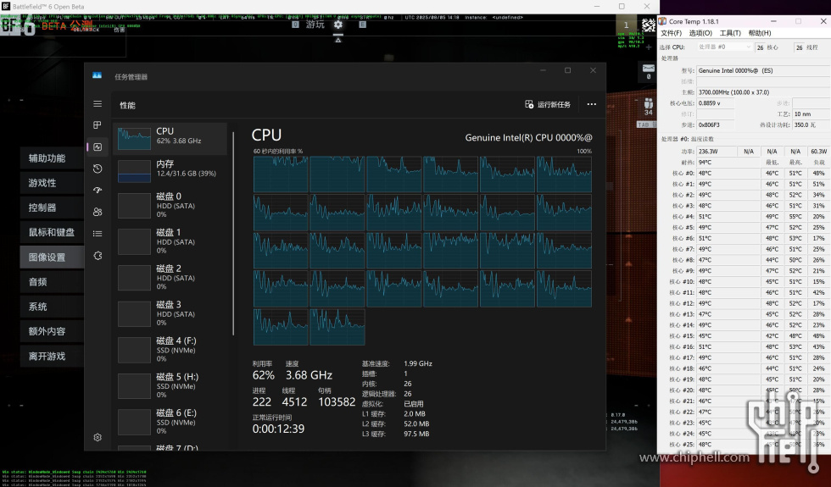Click the 60 秒内的利用率 graph label

point(278,152)
